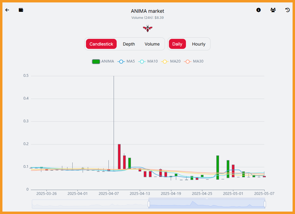Open the market info icon
Screen dimensions: 295x214
(259, 10)
